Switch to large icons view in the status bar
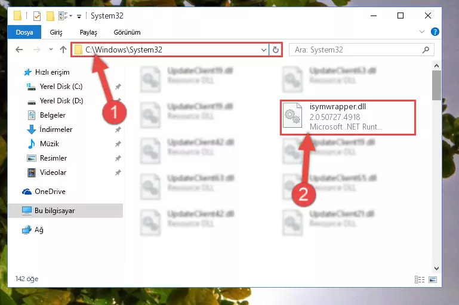Screen dimensions: 459x305 pyautogui.click(x=433, y=279)
